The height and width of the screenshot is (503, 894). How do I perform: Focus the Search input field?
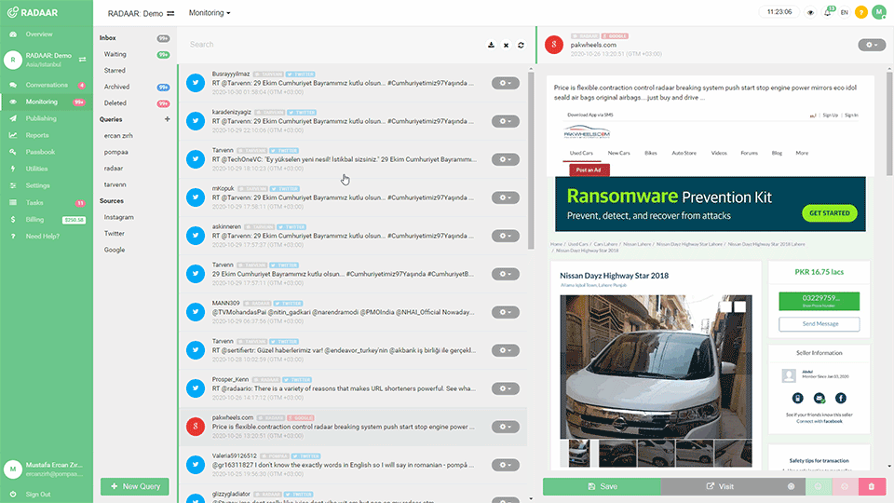point(333,45)
